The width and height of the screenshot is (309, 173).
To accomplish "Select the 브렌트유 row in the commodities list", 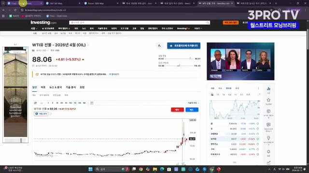I will pos(235,134).
